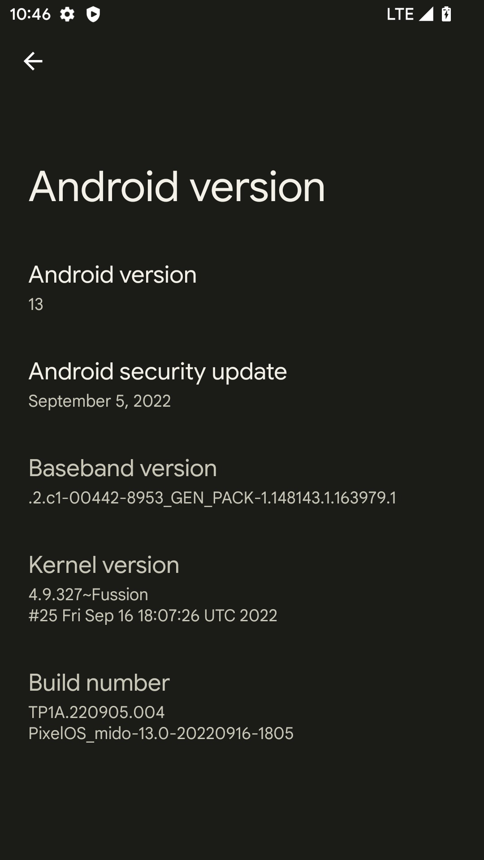Tap the version value 13
Viewport: 484px width, 860px height.
(36, 305)
